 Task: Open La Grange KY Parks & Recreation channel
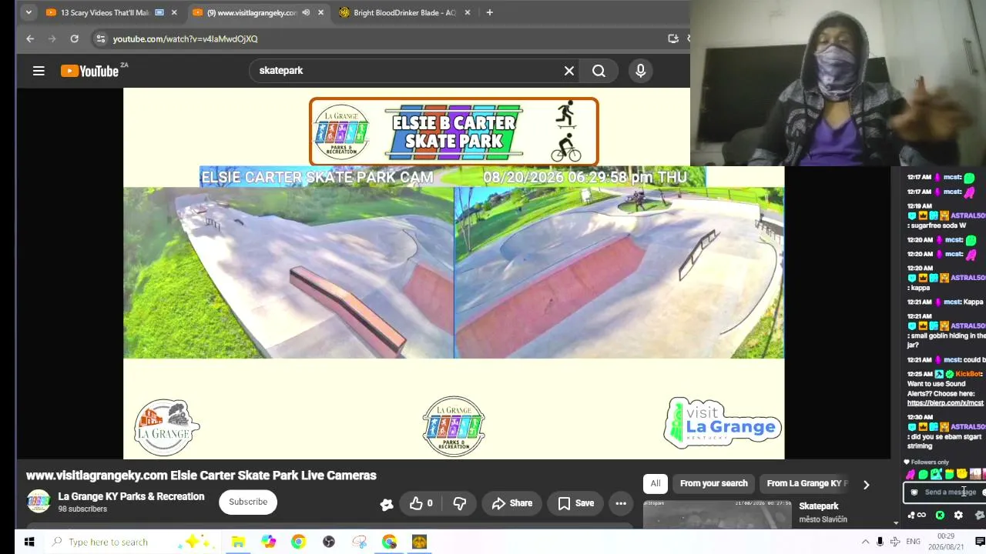point(131,496)
